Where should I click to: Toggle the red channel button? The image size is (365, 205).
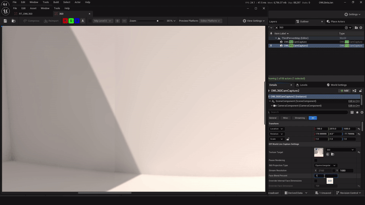pyautogui.click(x=65, y=21)
